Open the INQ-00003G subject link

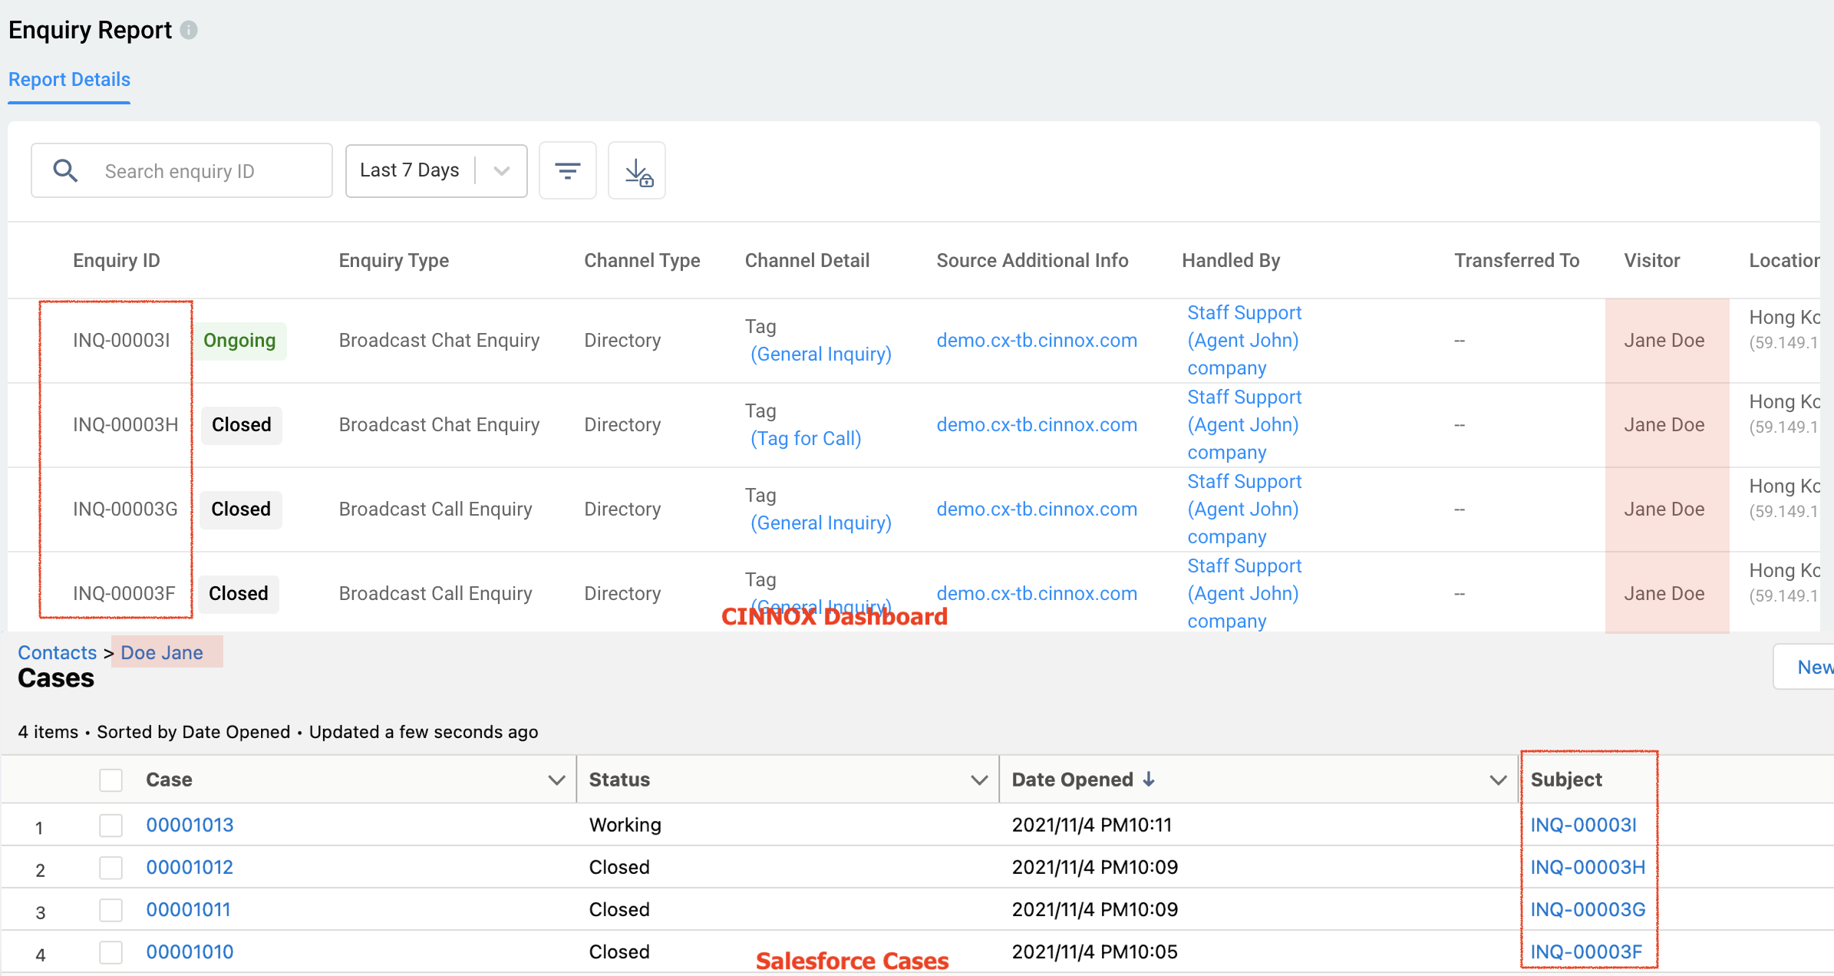point(1588,909)
